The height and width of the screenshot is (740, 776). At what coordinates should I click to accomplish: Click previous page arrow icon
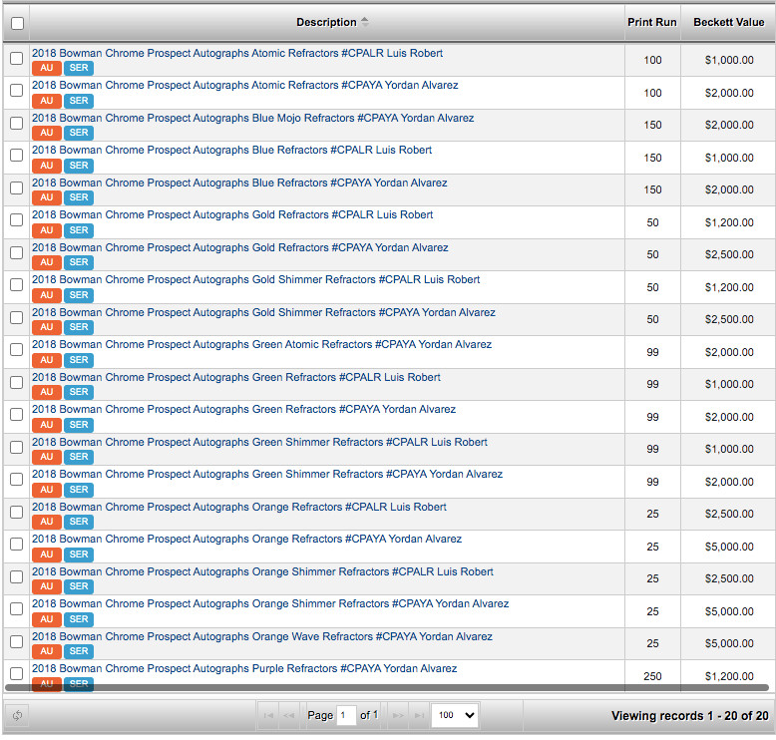click(x=288, y=715)
